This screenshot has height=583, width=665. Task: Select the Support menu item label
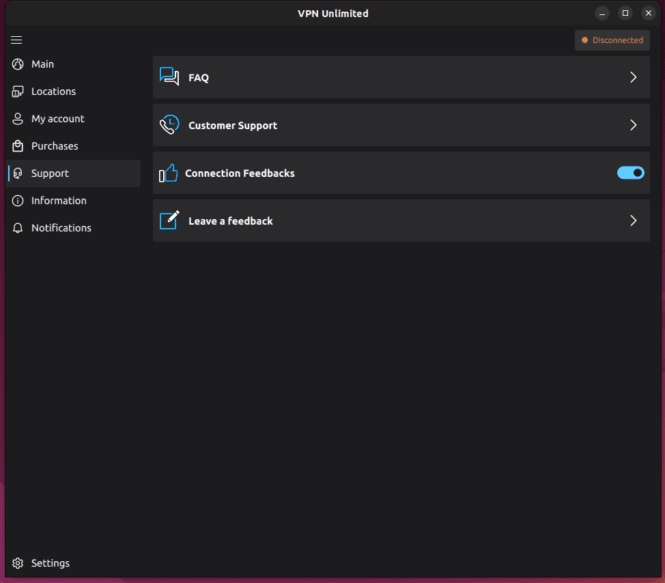point(50,173)
